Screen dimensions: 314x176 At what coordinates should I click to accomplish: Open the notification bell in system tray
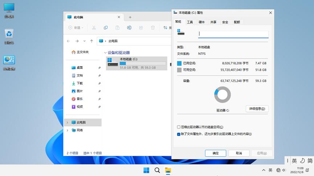307,170
